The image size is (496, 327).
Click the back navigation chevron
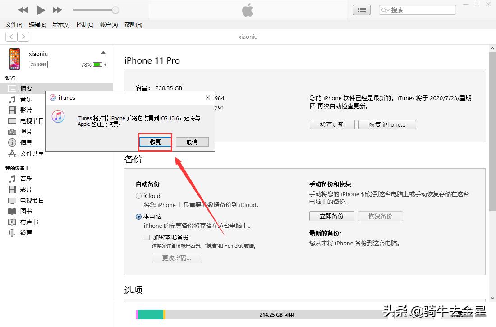point(11,37)
